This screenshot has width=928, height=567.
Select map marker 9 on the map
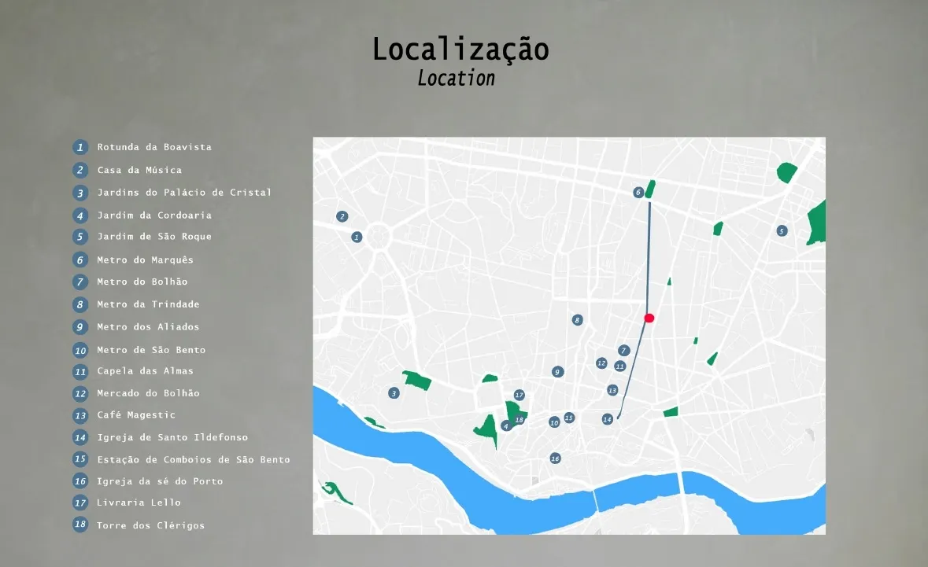[557, 372]
